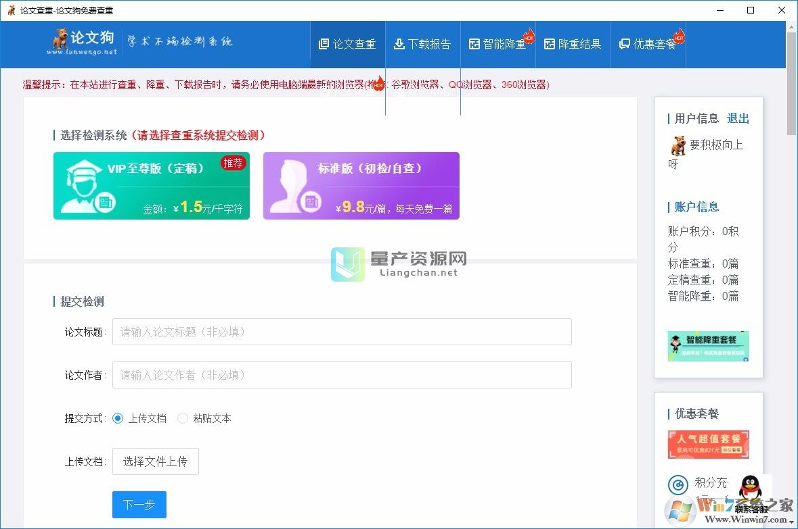The height and width of the screenshot is (529, 798).
Task: Open the 下载报告 tab
Action: [x=423, y=43]
